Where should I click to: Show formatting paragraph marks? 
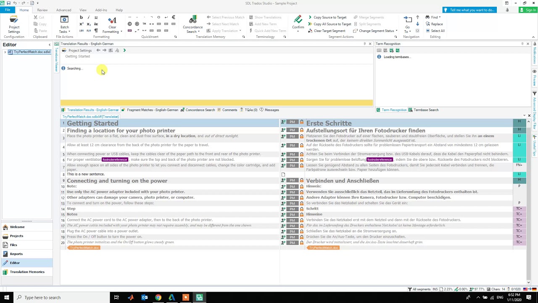coord(96,31)
